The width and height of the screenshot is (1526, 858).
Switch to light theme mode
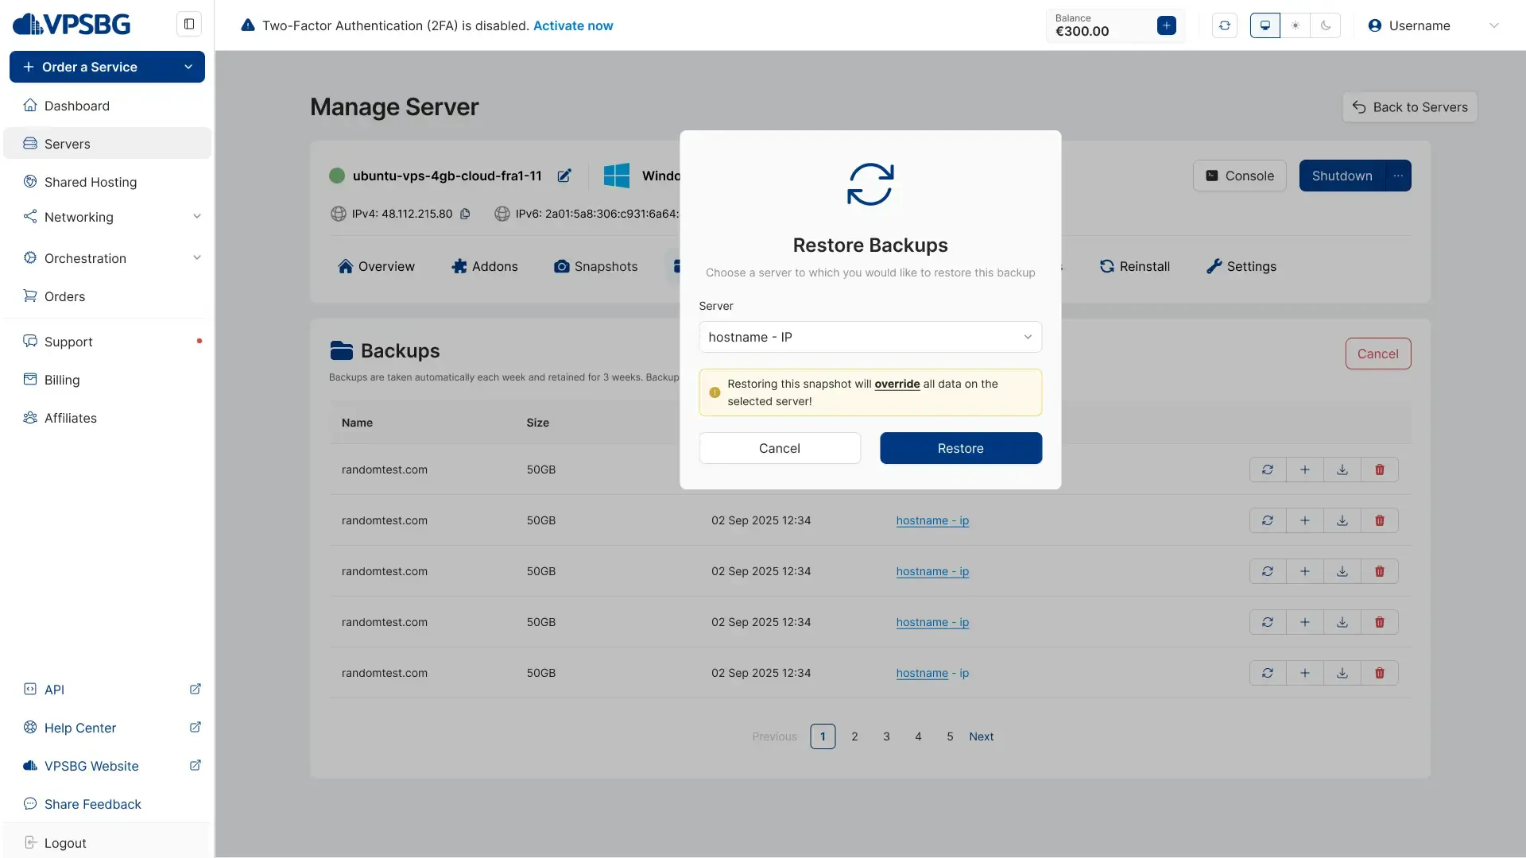click(1295, 25)
